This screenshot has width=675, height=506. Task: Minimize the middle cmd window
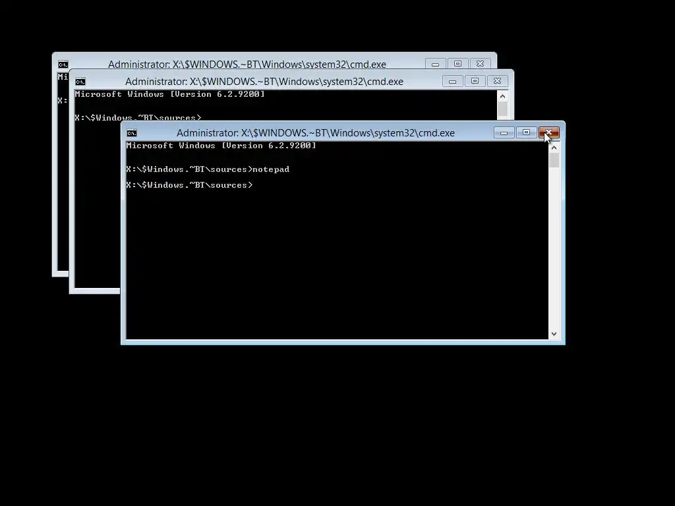pyautogui.click(x=452, y=81)
